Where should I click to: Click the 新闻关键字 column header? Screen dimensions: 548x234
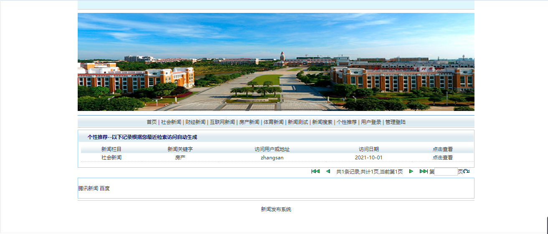180,149
